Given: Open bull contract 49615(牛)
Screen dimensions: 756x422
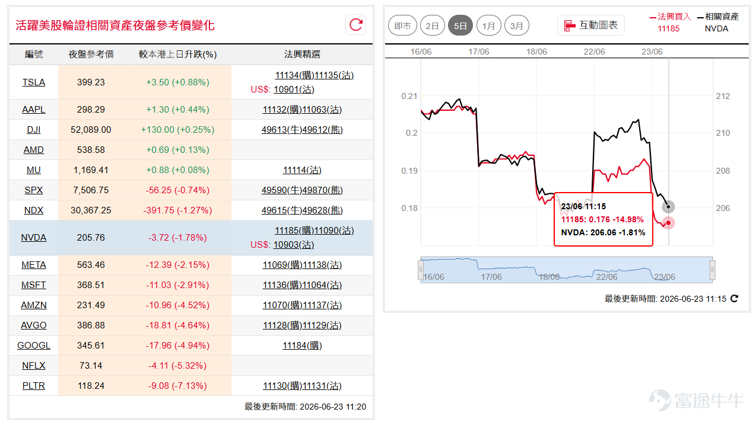Looking at the screenshot, I should pyautogui.click(x=282, y=210).
